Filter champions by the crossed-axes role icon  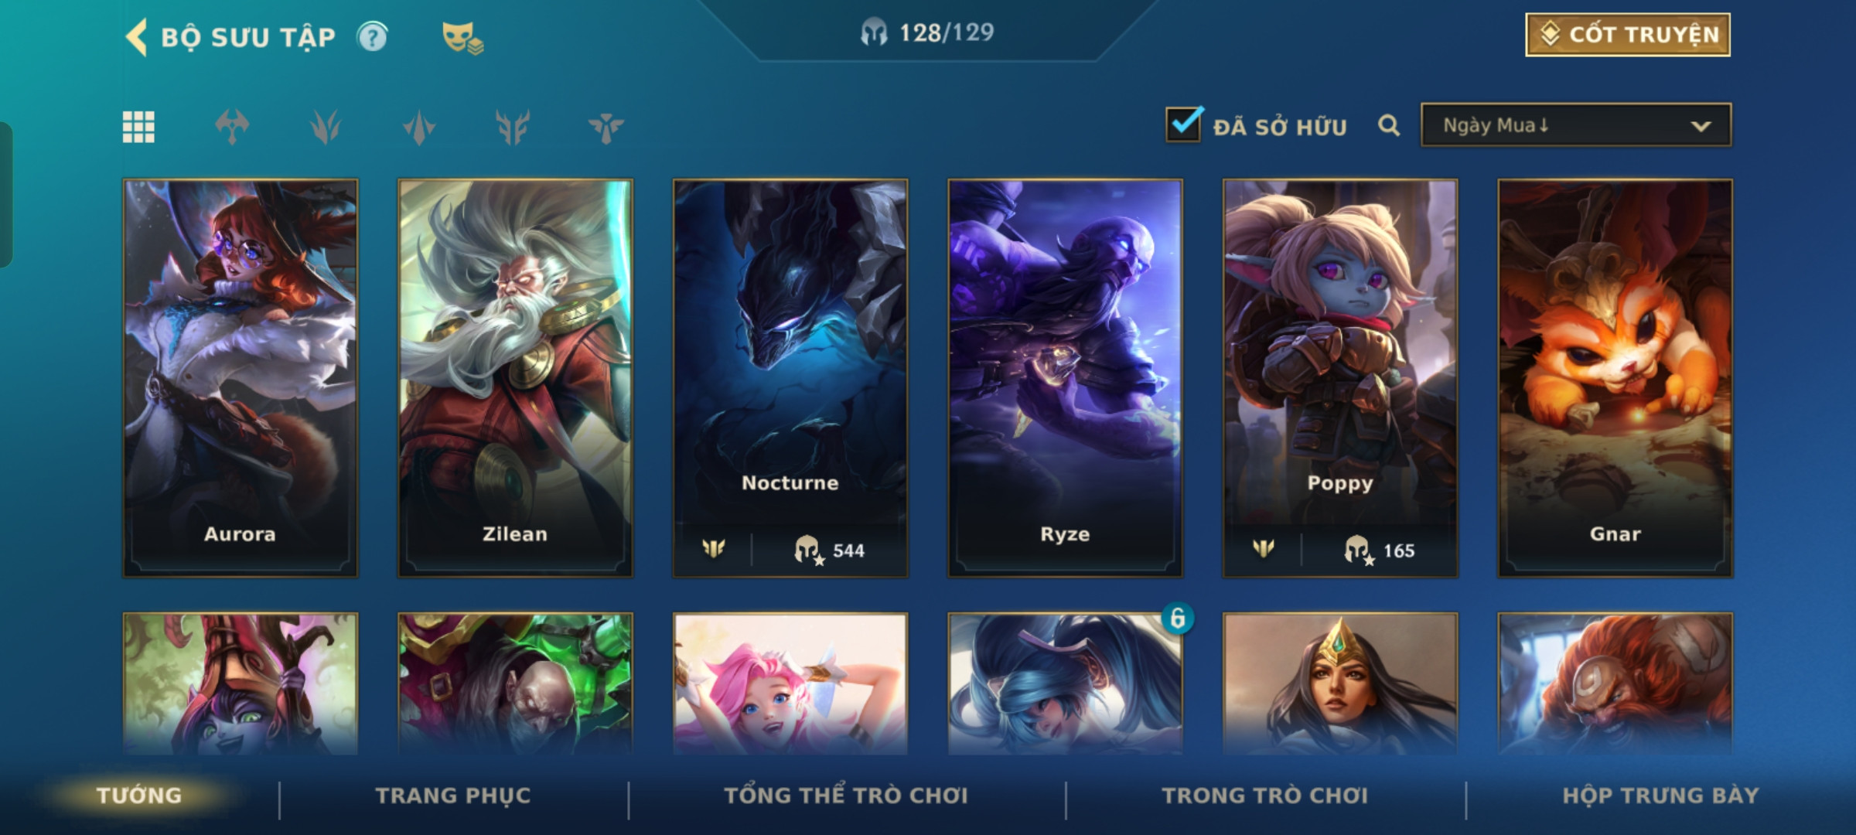pos(232,127)
